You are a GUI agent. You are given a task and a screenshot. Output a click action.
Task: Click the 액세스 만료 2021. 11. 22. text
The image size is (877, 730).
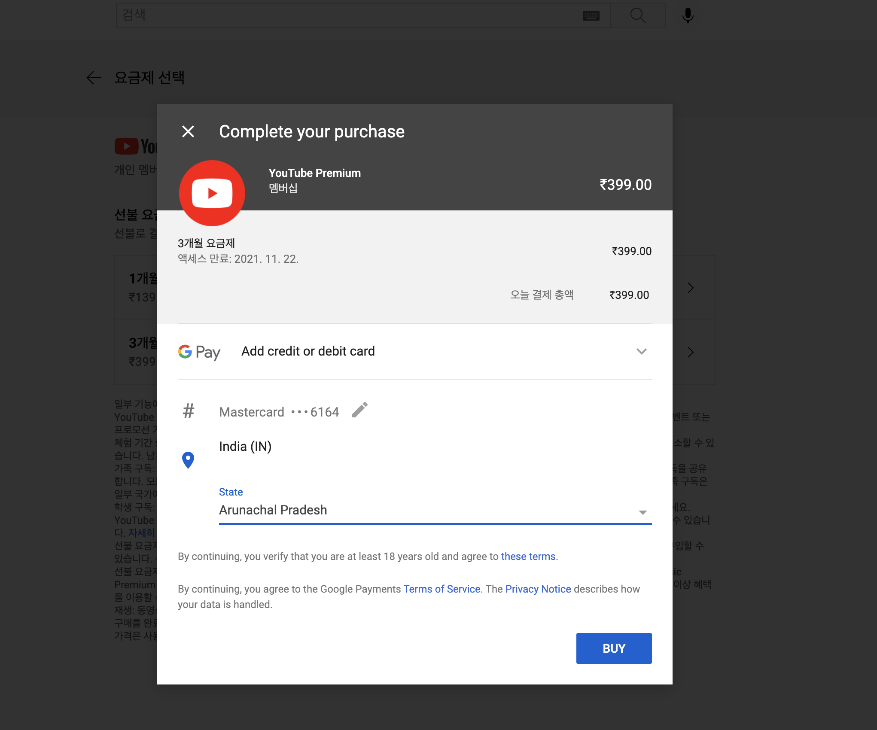pos(238,259)
